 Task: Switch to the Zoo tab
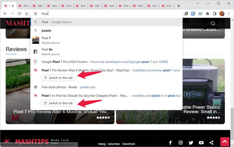66,6
